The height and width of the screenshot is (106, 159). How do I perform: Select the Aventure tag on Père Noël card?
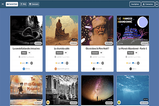click(95, 53)
